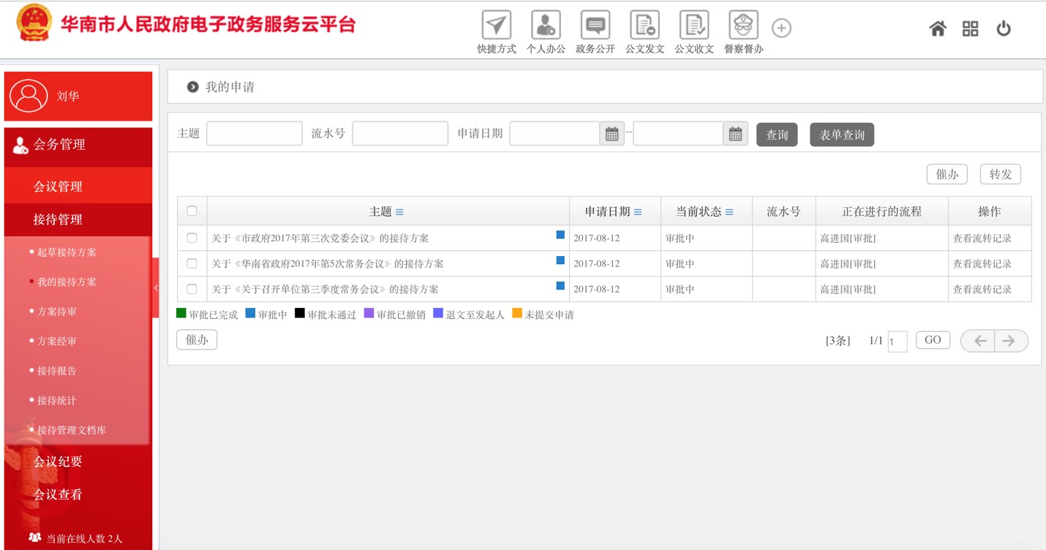Click 查看流转记录 for the first row
Image resolution: width=1046 pixels, height=550 pixels.
(982, 238)
